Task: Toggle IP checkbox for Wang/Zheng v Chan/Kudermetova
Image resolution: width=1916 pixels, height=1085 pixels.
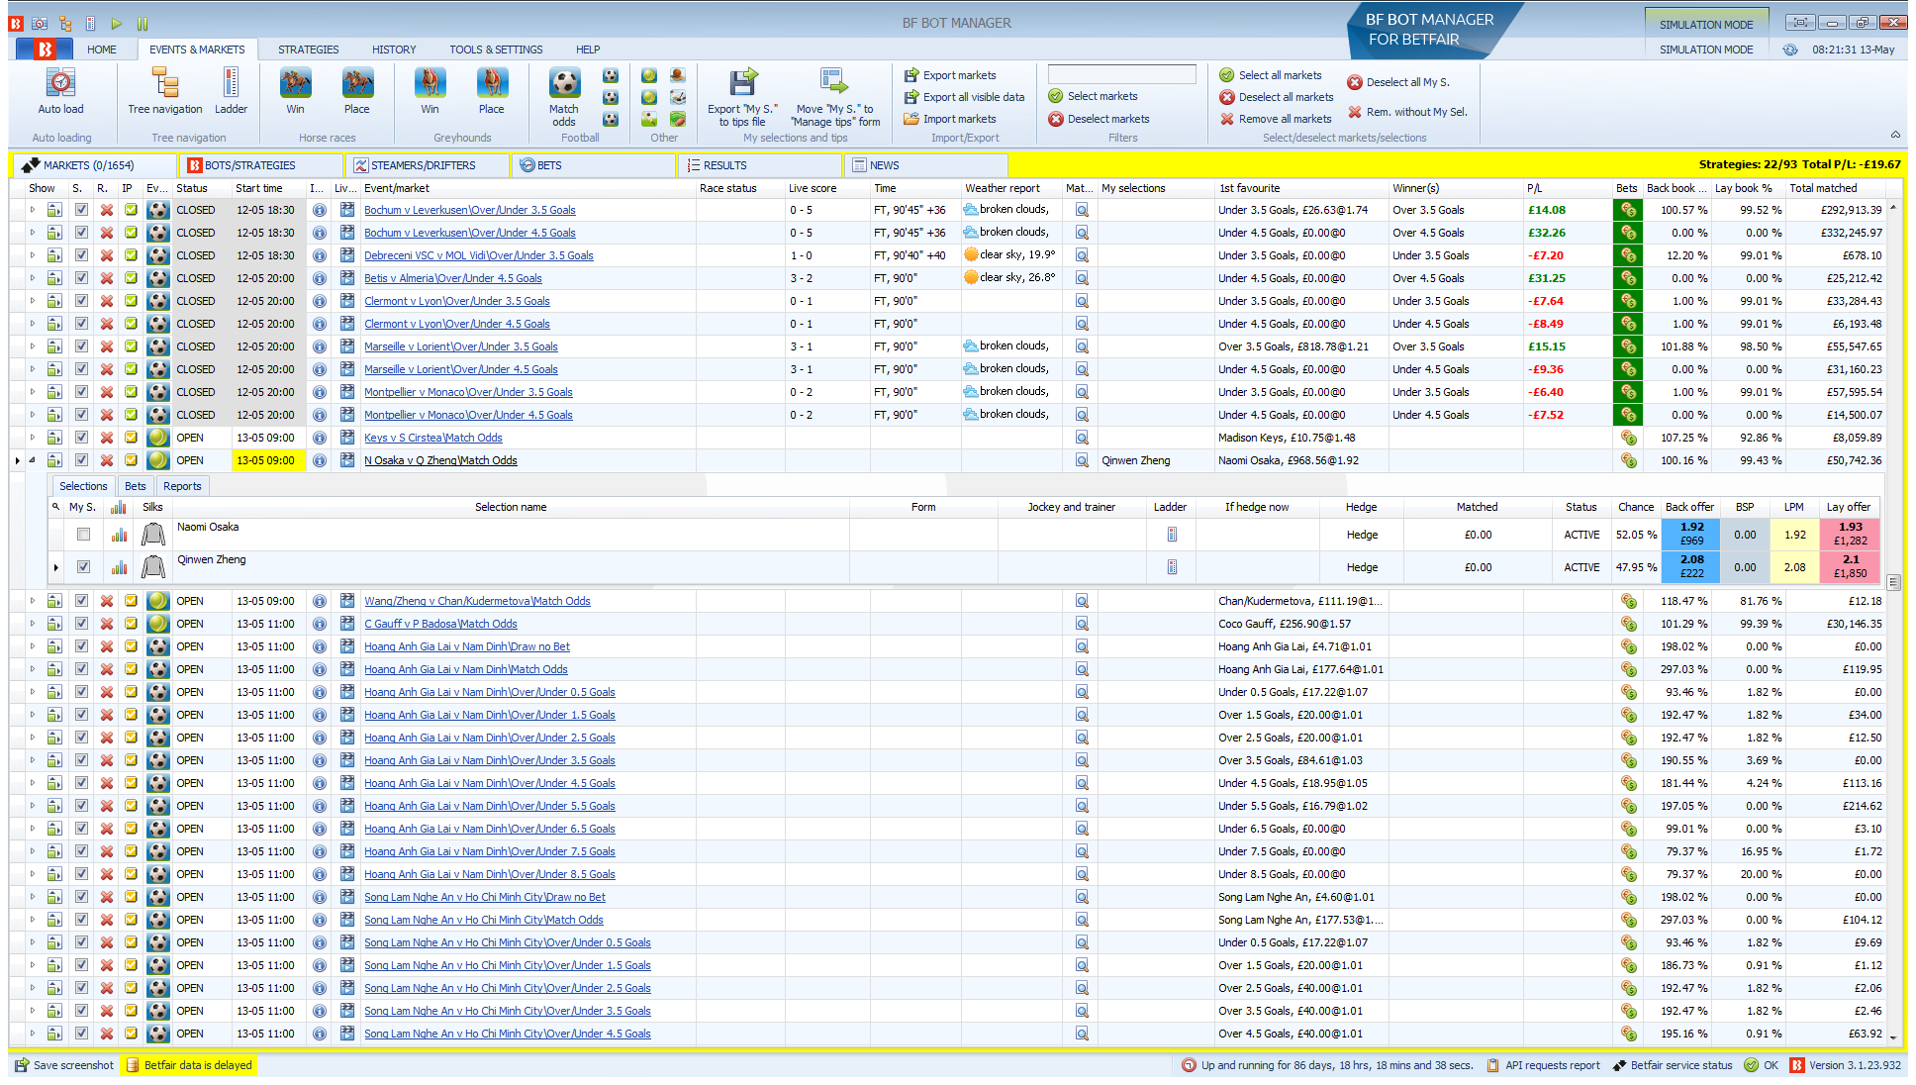Action: coord(131,601)
